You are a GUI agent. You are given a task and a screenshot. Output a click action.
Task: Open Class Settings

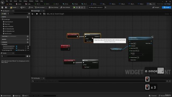tap(53, 7)
